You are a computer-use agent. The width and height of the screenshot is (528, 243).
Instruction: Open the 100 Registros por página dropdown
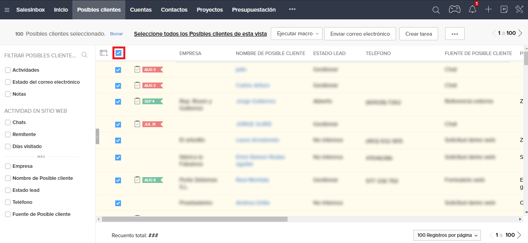coord(447,235)
